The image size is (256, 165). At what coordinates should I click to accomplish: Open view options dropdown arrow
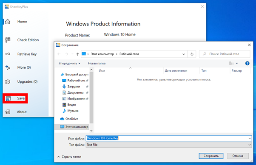(x=237, y=63)
